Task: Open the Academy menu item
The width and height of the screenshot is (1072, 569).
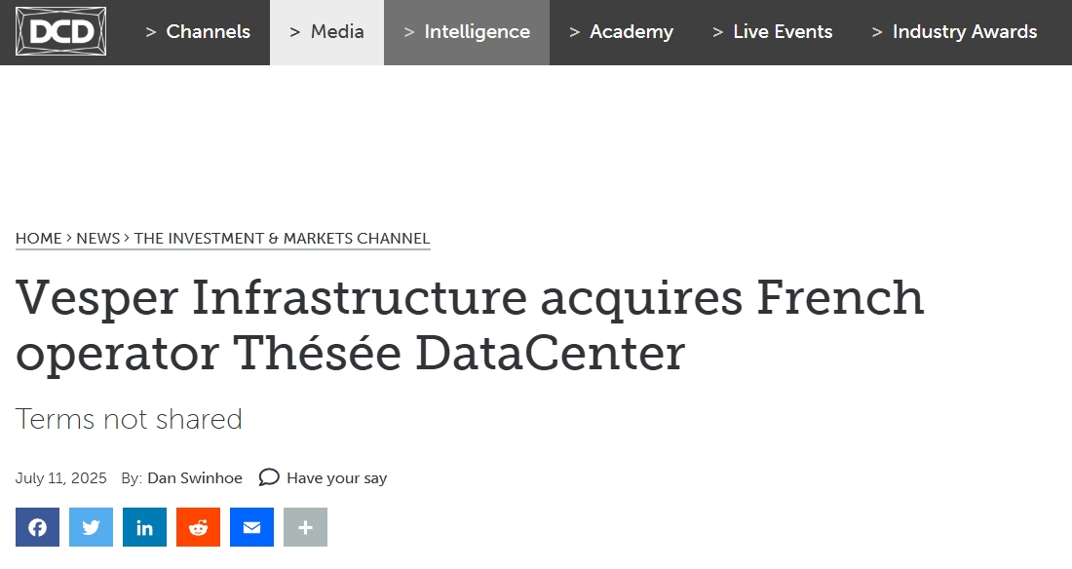Action: pyautogui.click(x=622, y=32)
